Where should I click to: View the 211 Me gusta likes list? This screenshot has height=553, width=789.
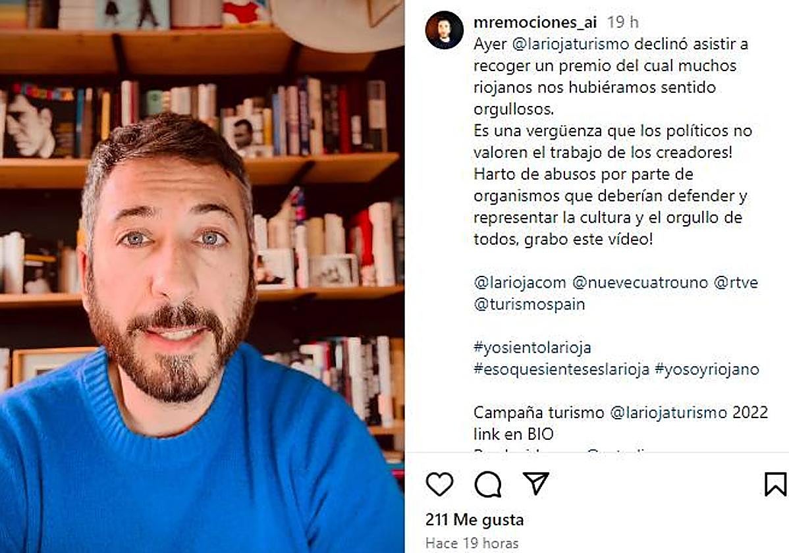click(474, 520)
